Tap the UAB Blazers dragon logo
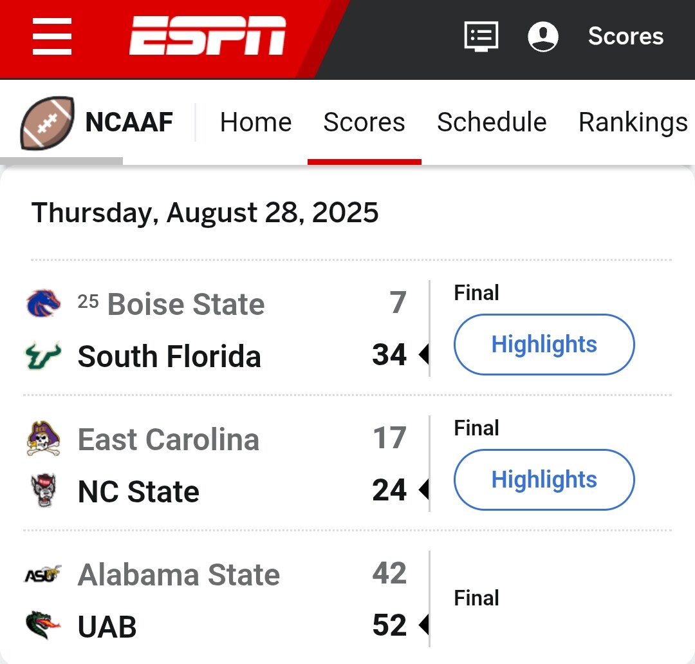Viewport: 695px width, 664px height. [43, 626]
